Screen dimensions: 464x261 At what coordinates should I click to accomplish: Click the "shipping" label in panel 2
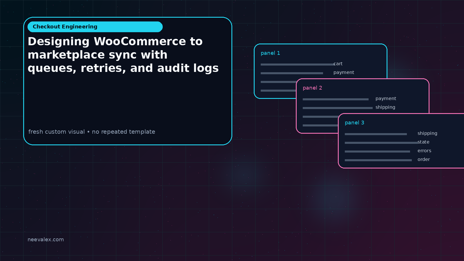[385, 107]
